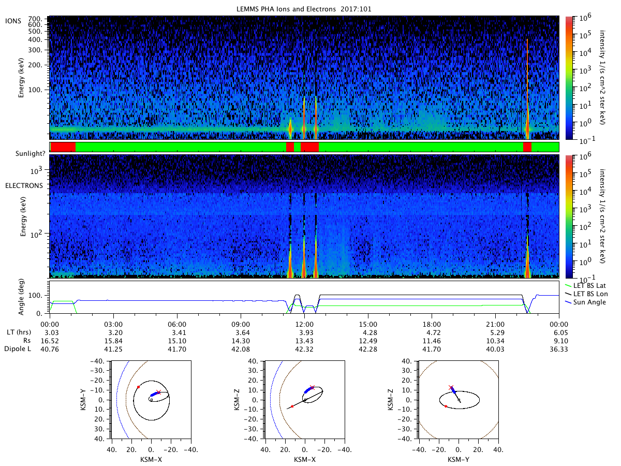Viewport: 621px width, 466px height.
Task: Click the electron panel intensity color bar
Action: pyautogui.click(x=569, y=216)
